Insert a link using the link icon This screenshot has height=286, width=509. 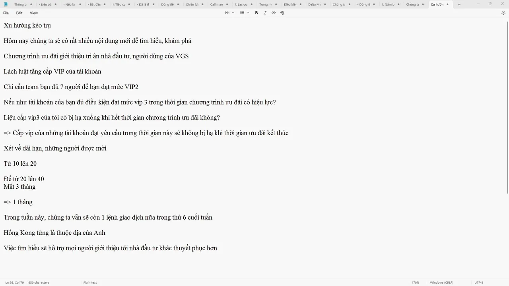(x=274, y=13)
